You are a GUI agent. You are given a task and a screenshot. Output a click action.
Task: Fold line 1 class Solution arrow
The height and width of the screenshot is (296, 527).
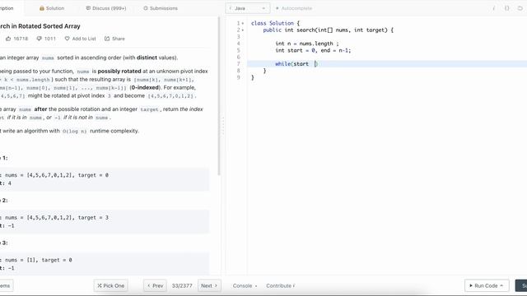[x=243, y=23]
